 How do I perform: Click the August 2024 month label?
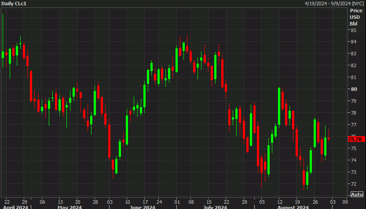[293, 207]
